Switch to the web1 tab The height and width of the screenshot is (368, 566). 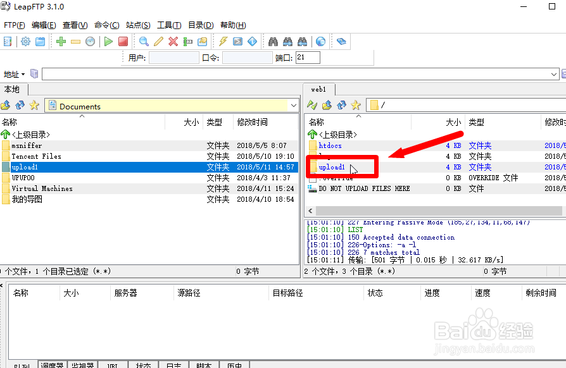[319, 89]
